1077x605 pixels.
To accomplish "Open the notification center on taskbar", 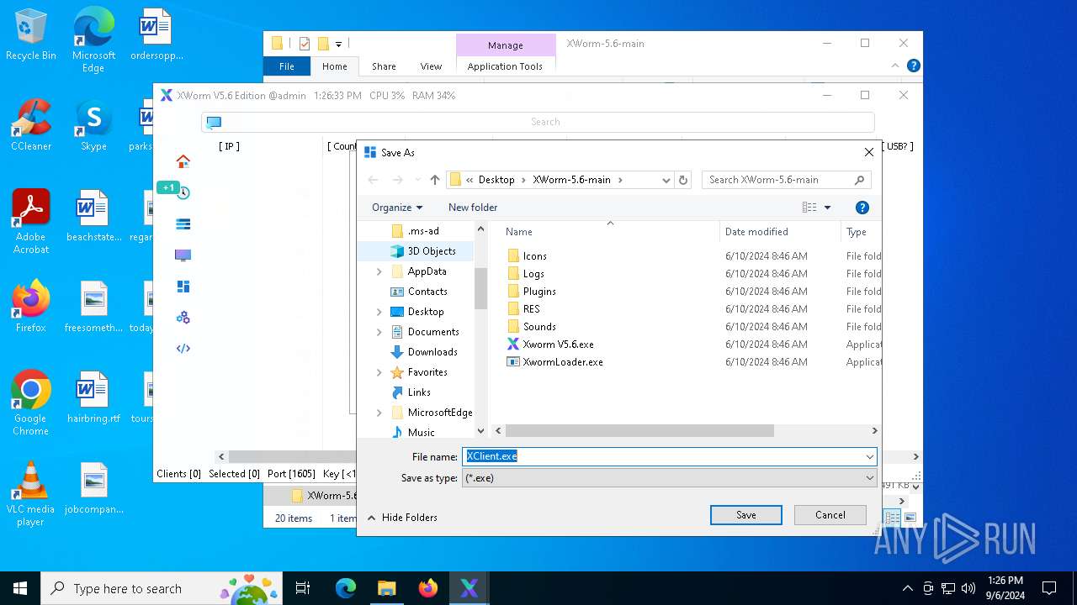I will click(1049, 588).
